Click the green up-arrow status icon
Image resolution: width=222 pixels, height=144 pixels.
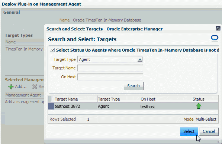coord(199,106)
